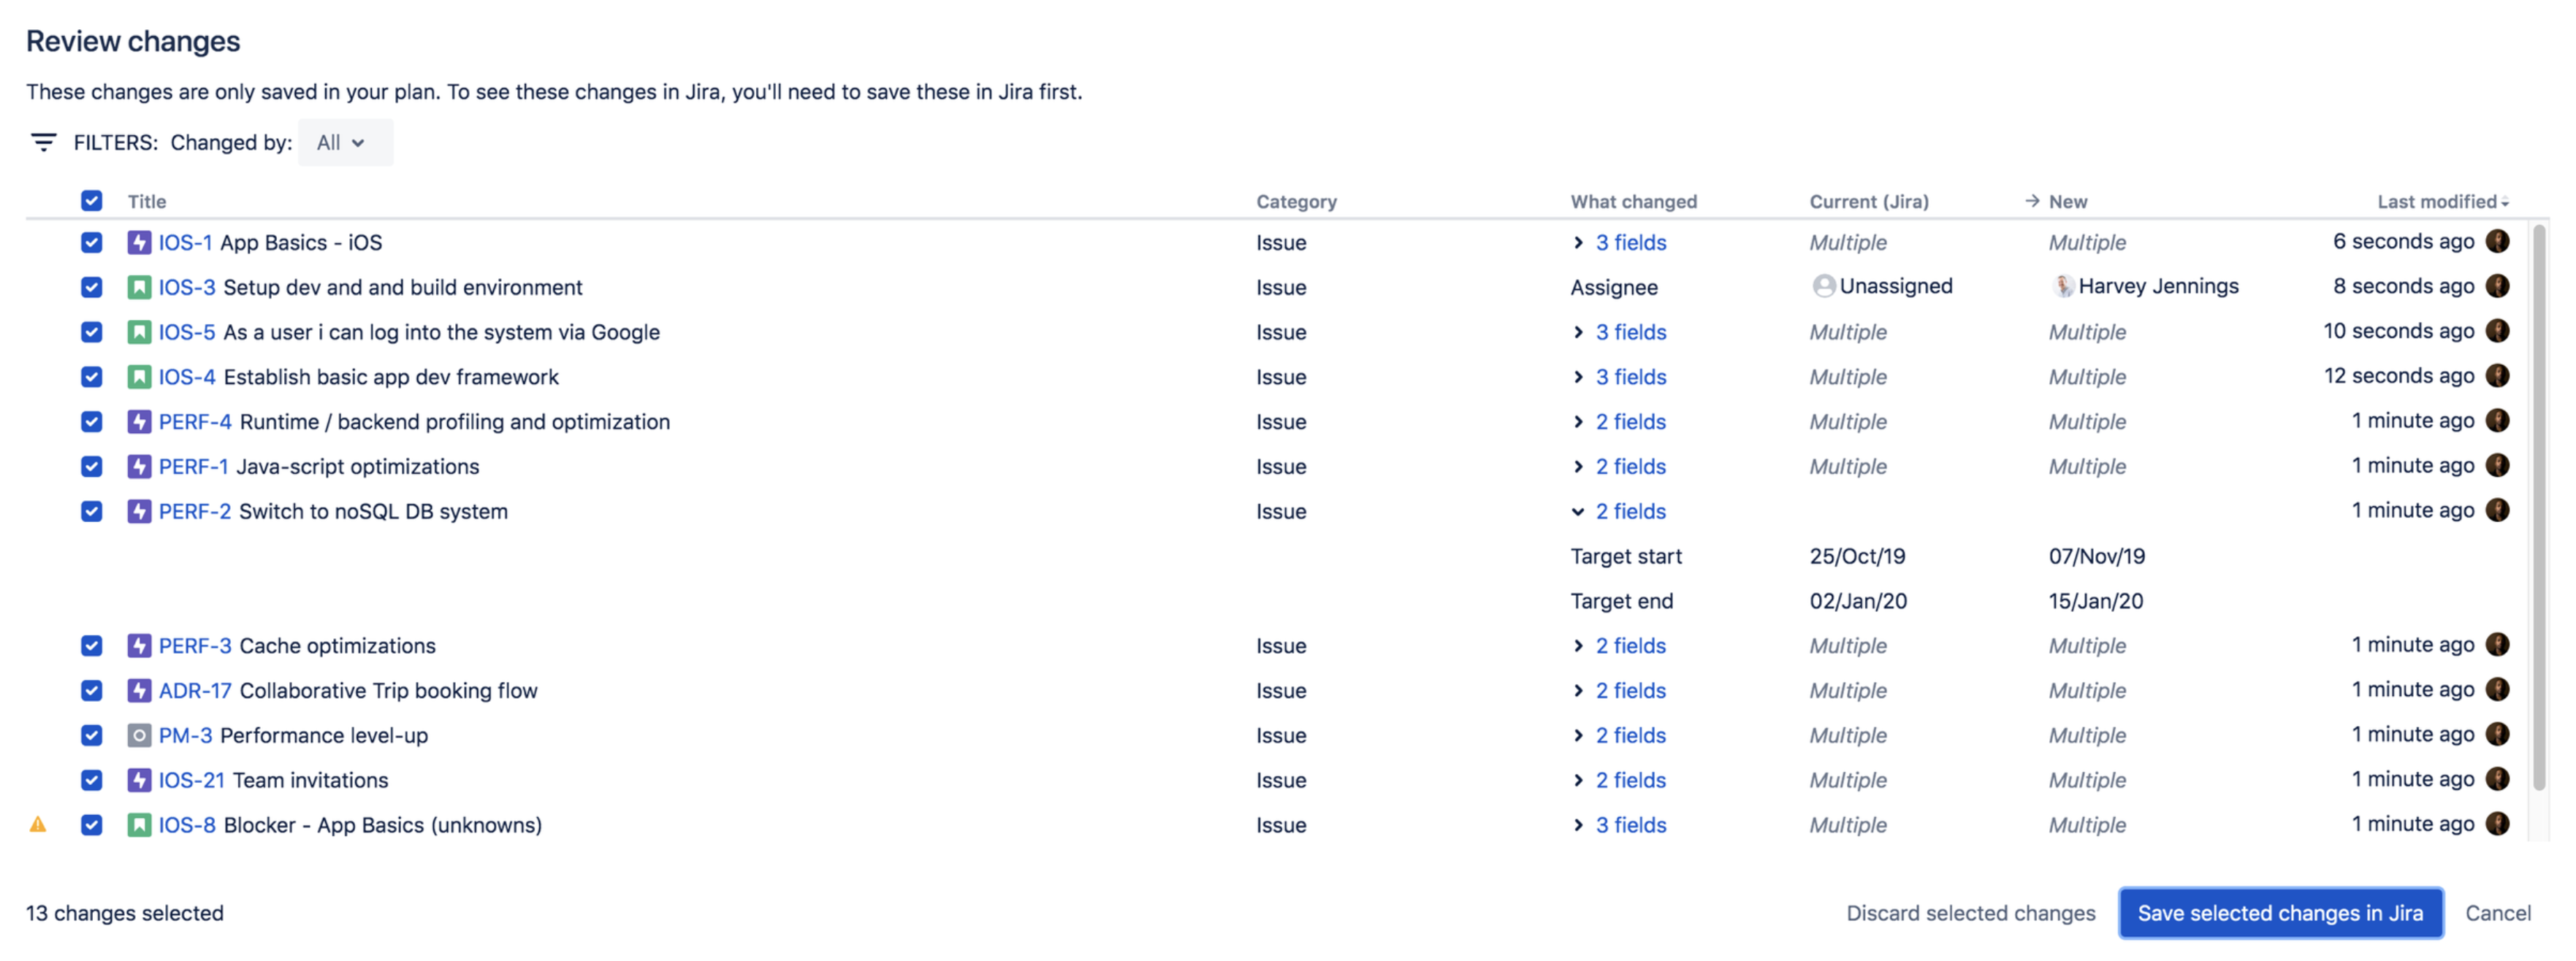The image size is (2576, 961).
Task: Click the Category column header
Action: (x=1296, y=201)
